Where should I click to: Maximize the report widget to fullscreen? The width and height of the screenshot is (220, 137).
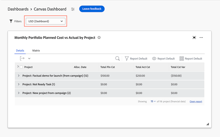click(x=194, y=38)
